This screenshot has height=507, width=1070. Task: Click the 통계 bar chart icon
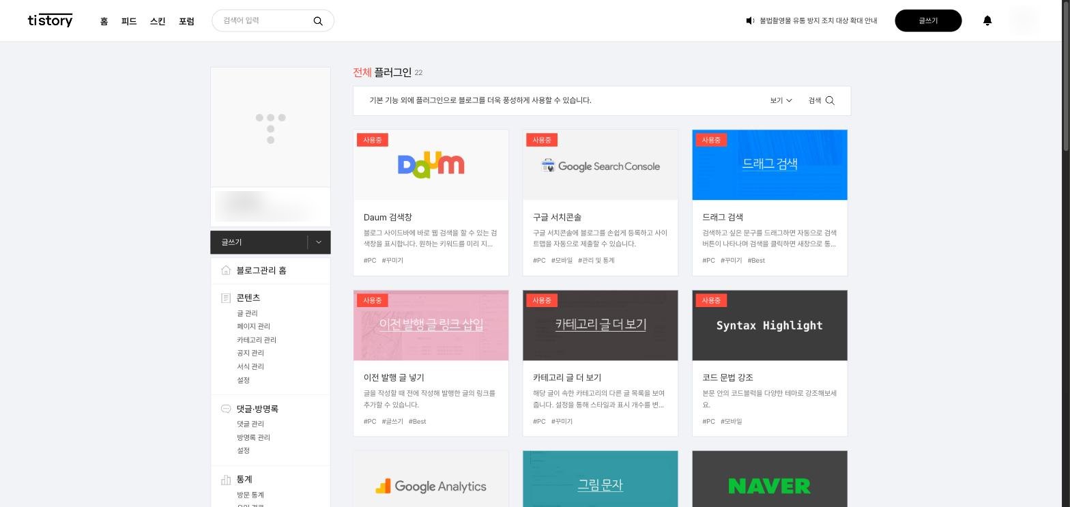tap(226, 480)
